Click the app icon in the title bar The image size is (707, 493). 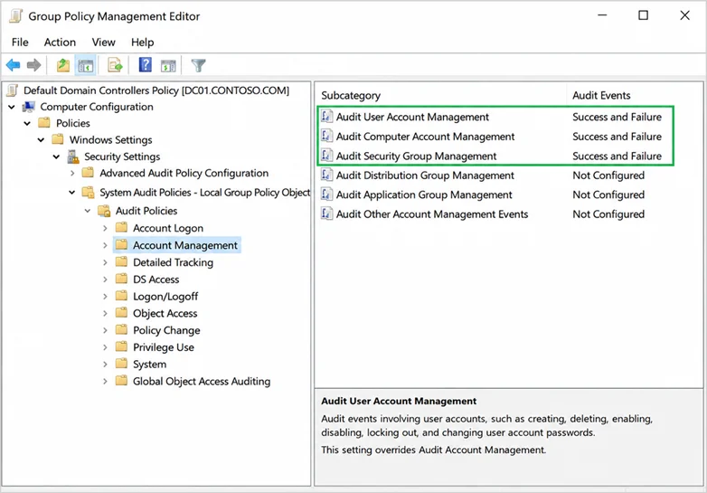[x=15, y=16]
